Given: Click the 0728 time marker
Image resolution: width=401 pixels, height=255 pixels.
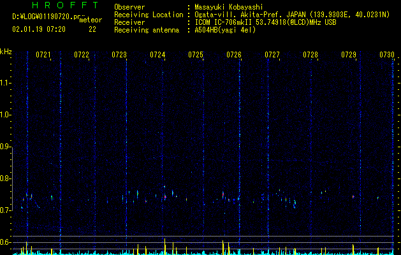Looking at the screenshot, I should pyautogui.click(x=310, y=55).
